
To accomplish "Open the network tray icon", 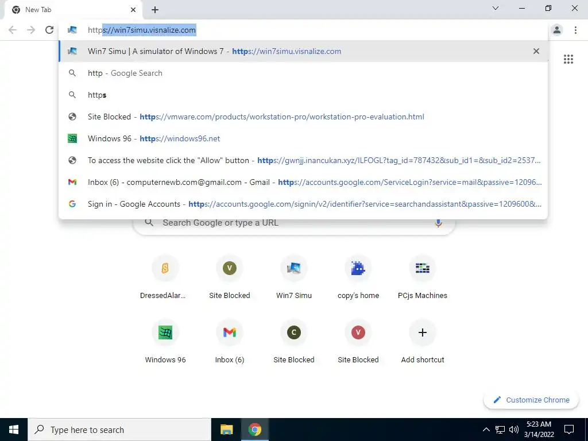I will coord(500,430).
